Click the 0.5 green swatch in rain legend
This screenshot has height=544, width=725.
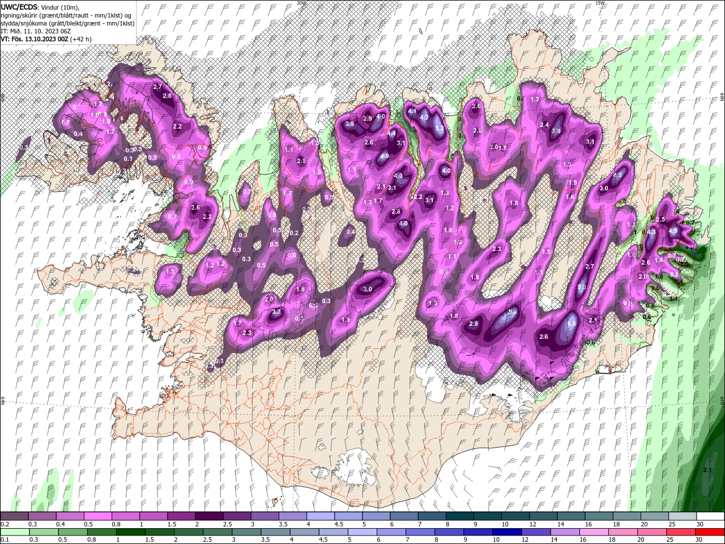click(x=73, y=532)
